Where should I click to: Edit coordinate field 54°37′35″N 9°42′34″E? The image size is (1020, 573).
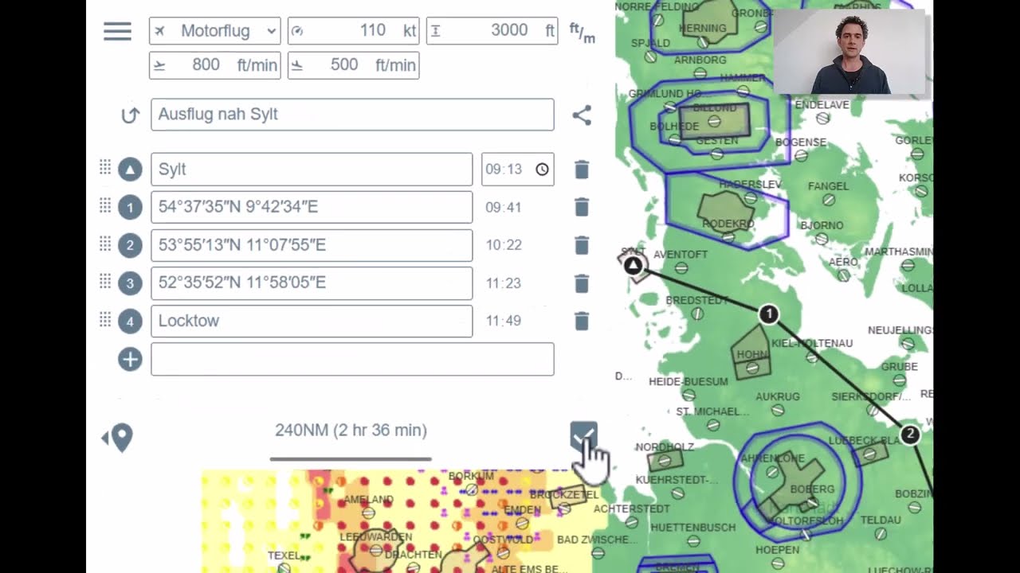(312, 207)
